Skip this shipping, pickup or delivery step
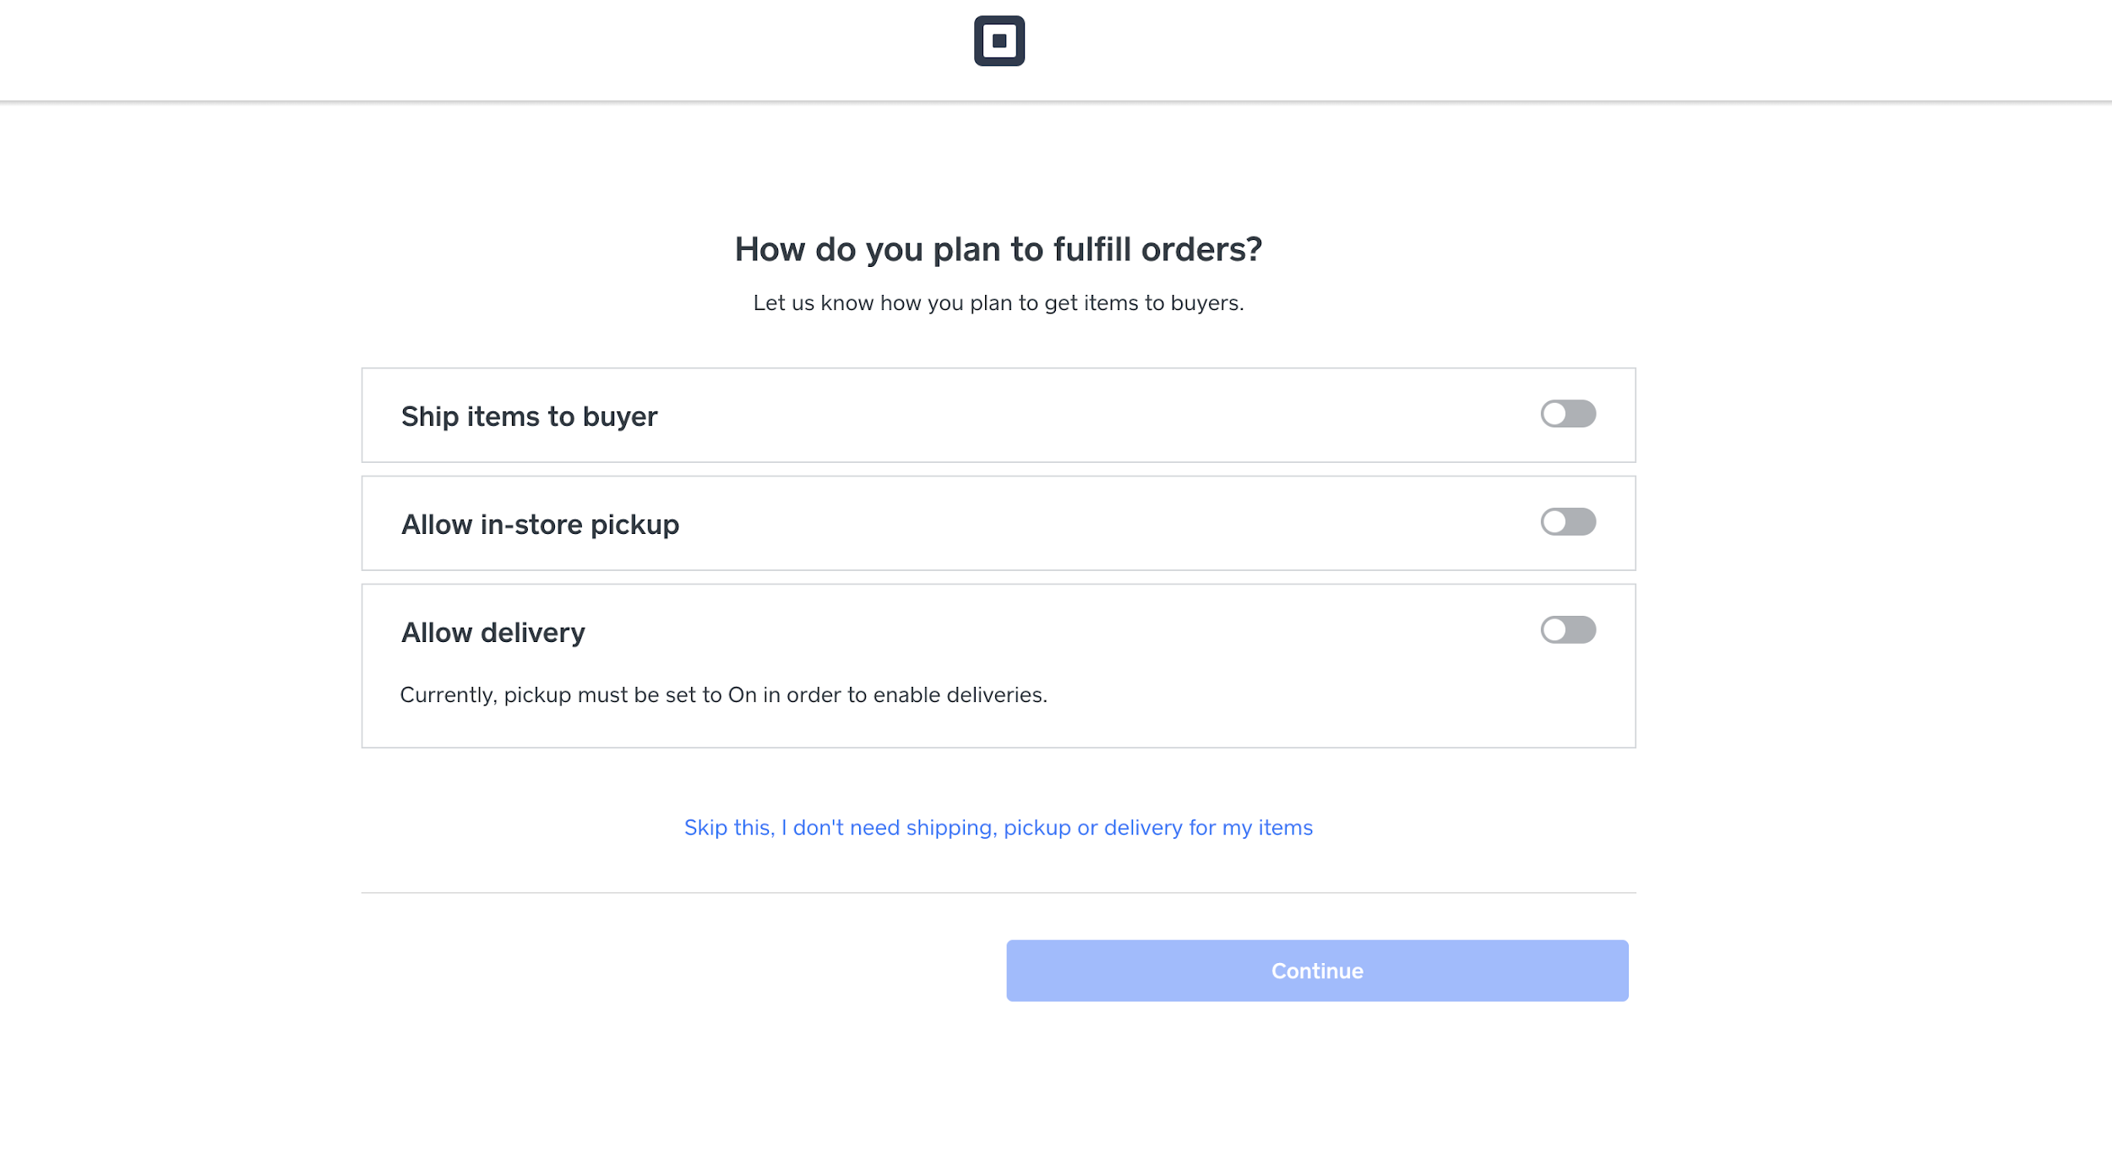 [998, 828]
